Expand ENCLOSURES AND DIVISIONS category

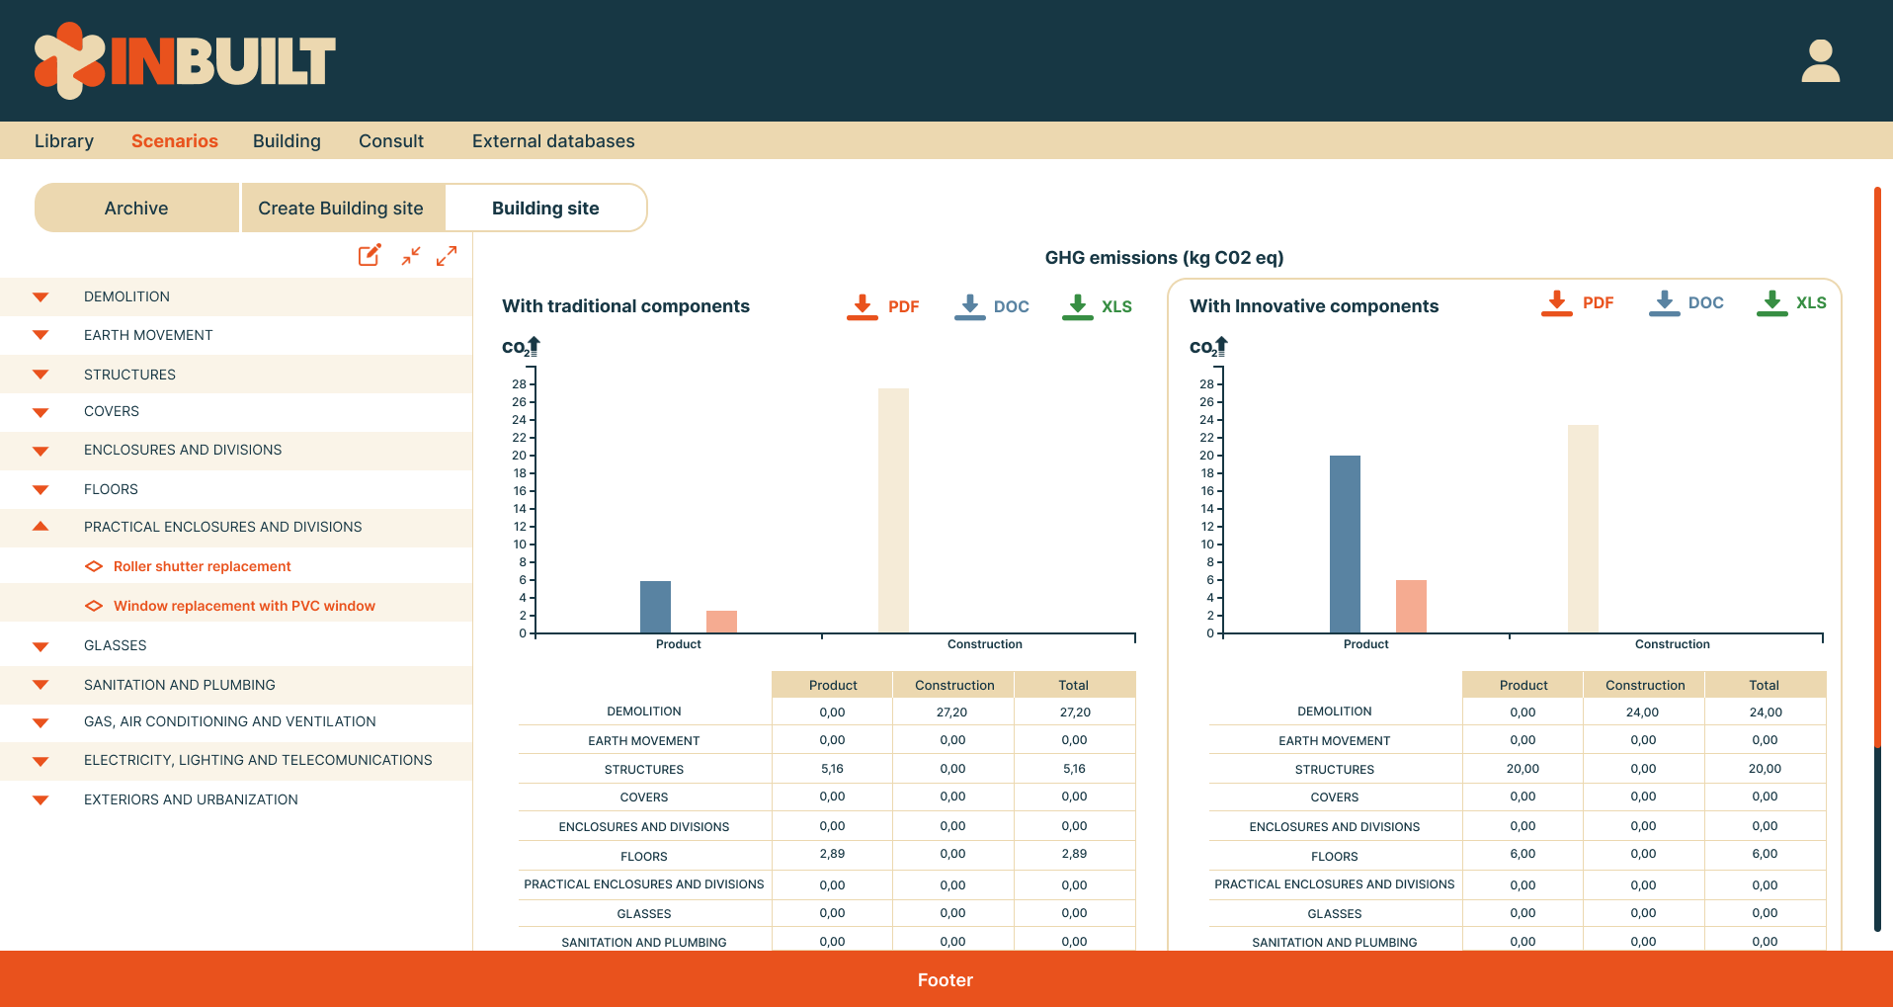pyautogui.click(x=41, y=451)
